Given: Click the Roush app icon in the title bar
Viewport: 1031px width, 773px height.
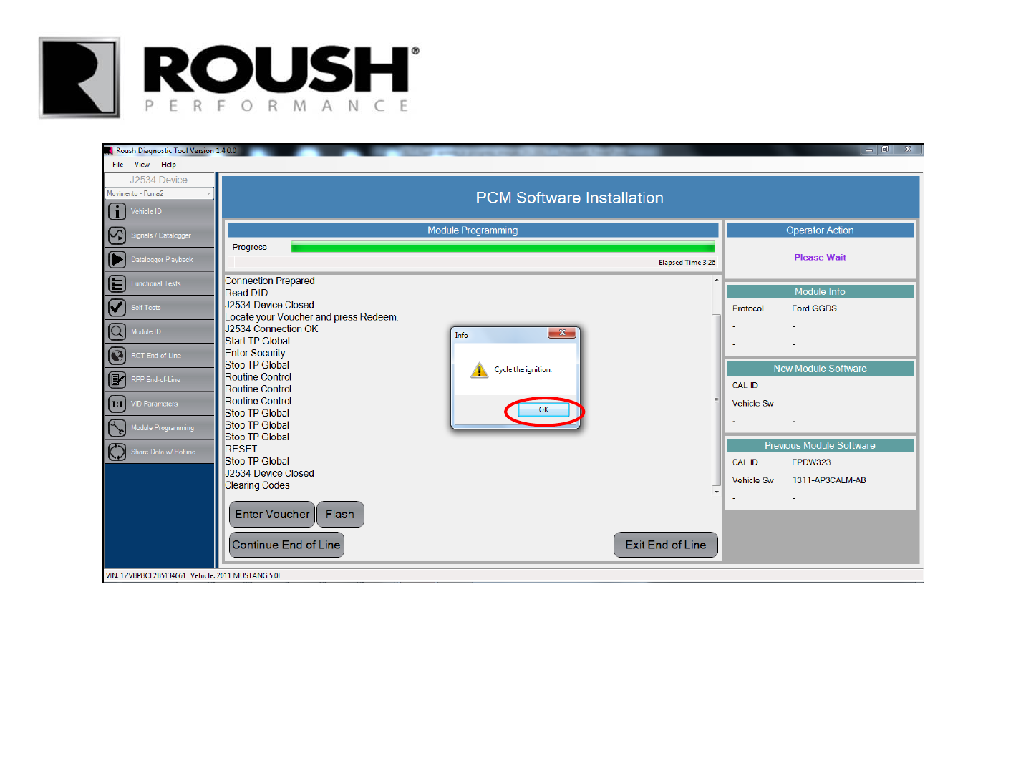Looking at the screenshot, I should pyautogui.click(x=110, y=150).
